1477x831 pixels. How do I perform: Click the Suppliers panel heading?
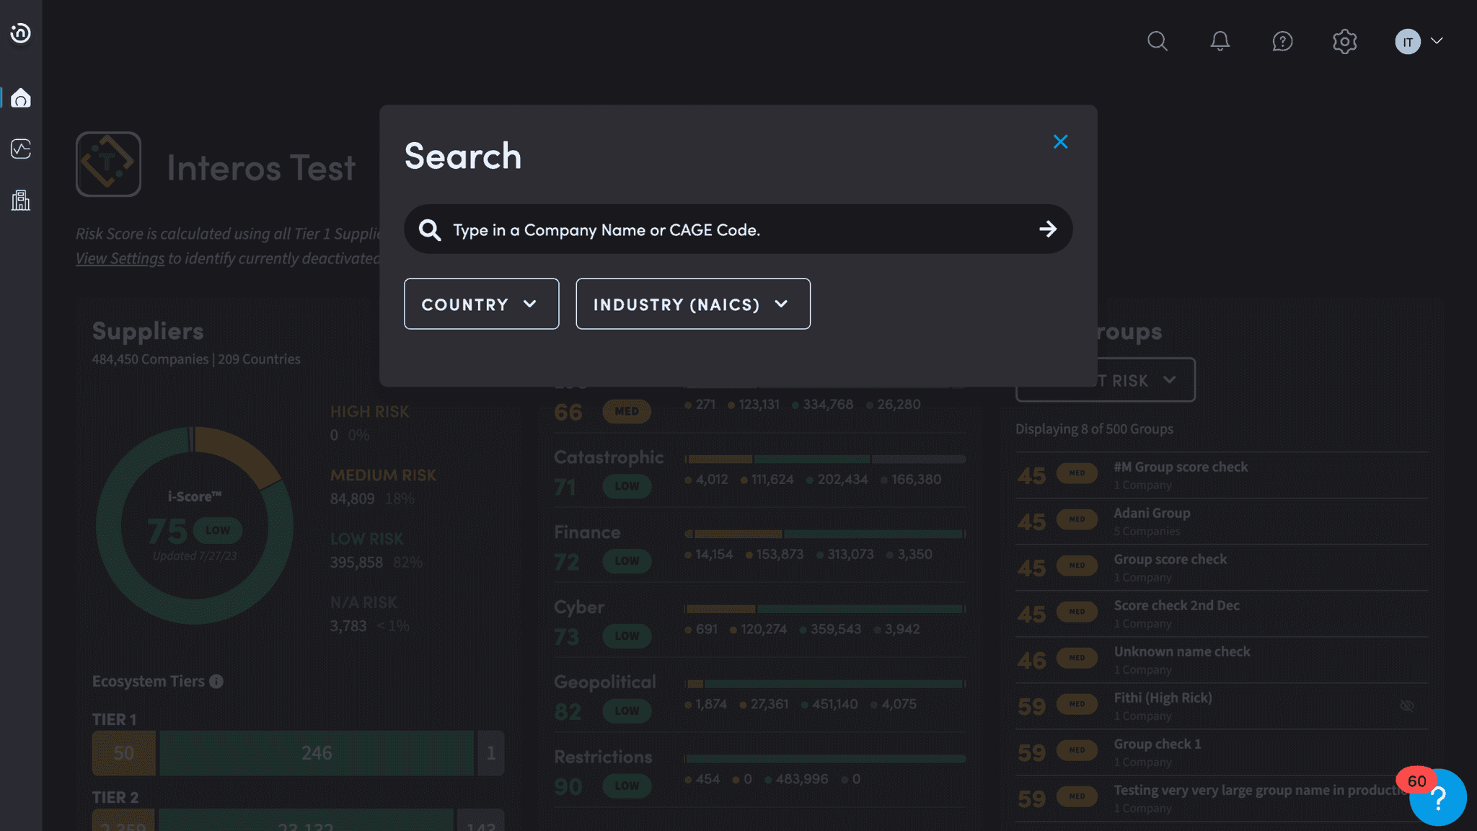148,330
